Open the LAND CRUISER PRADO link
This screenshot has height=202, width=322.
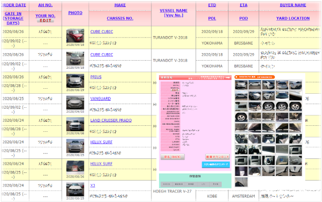click(111, 120)
